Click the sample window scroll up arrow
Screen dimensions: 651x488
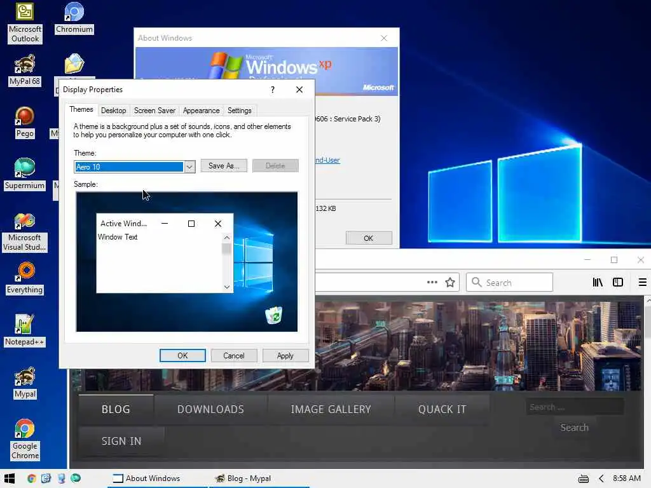pos(227,238)
